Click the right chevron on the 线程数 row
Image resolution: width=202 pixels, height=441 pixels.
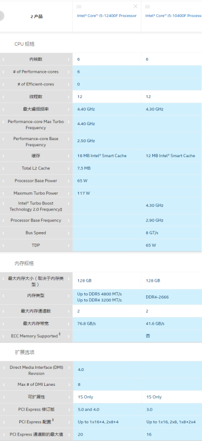tap(69, 97)
